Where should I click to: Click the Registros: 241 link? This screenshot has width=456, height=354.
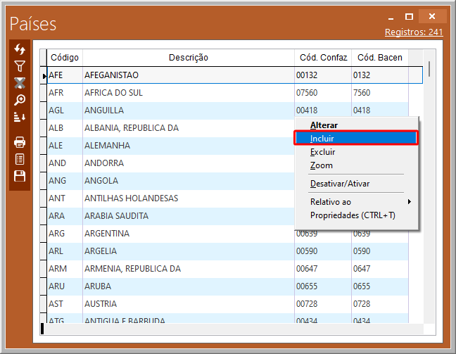pos(414,32)
